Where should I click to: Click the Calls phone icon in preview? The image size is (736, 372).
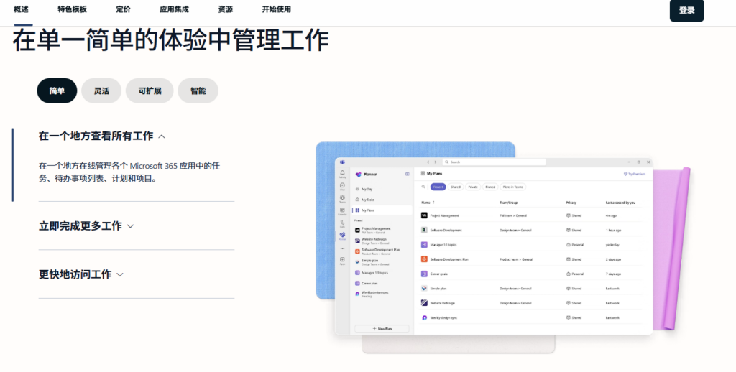point(343,223)
